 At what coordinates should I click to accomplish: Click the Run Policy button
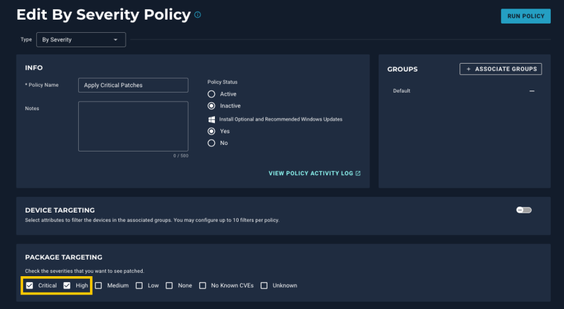pos(525,16)
